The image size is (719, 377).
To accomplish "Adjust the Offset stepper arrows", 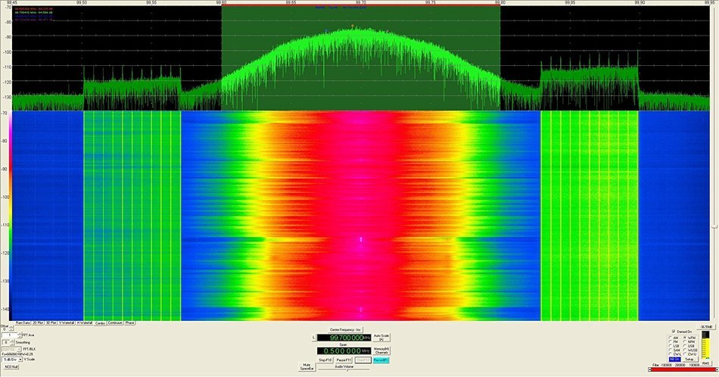I will tap(11, 328).
